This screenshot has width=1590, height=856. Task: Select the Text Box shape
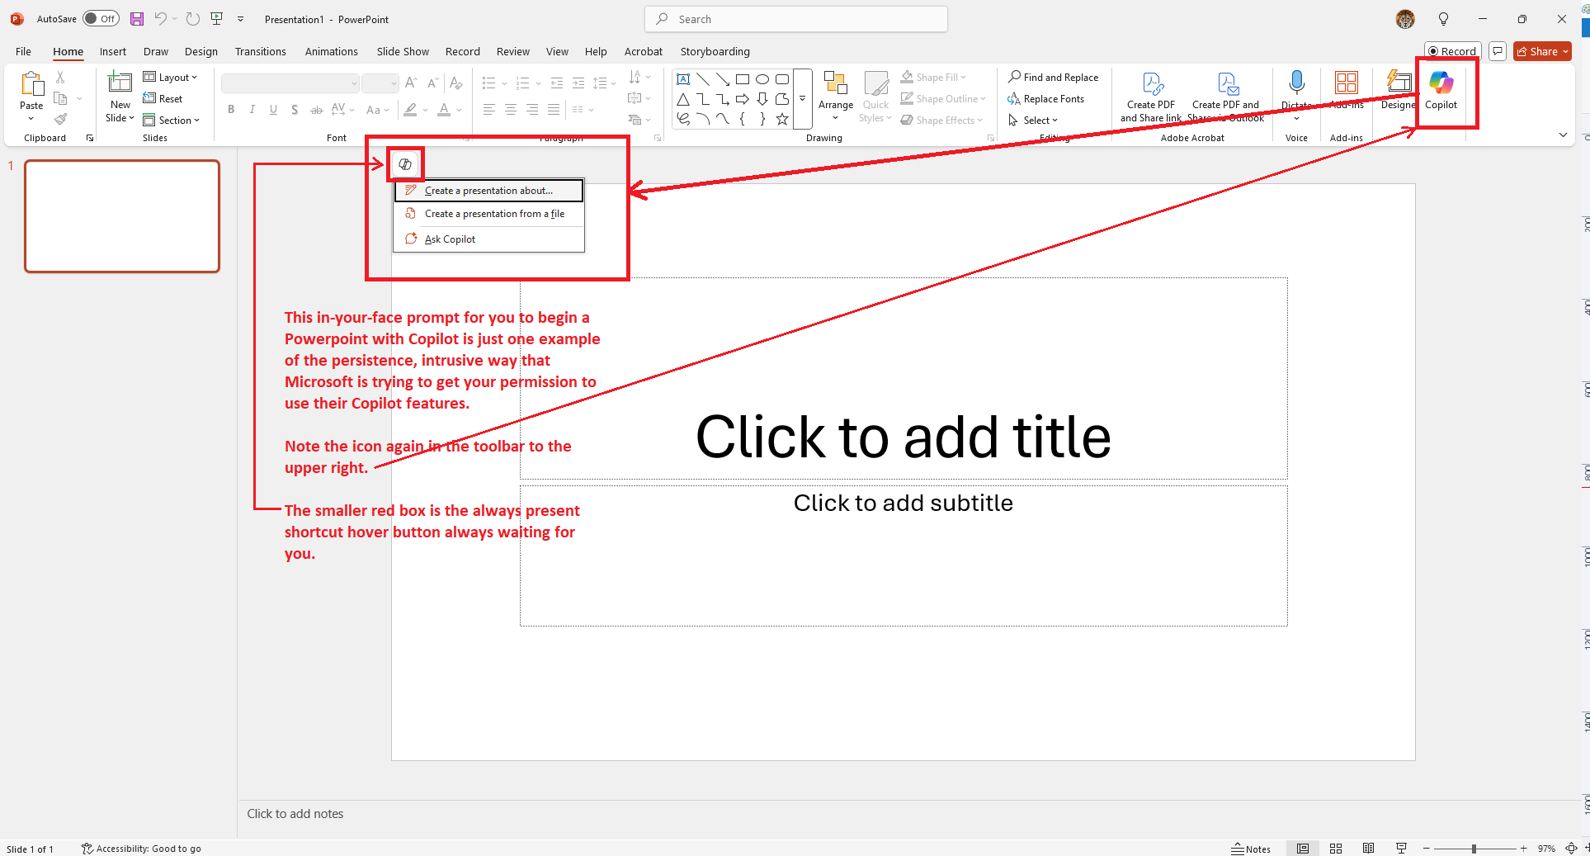683,79
